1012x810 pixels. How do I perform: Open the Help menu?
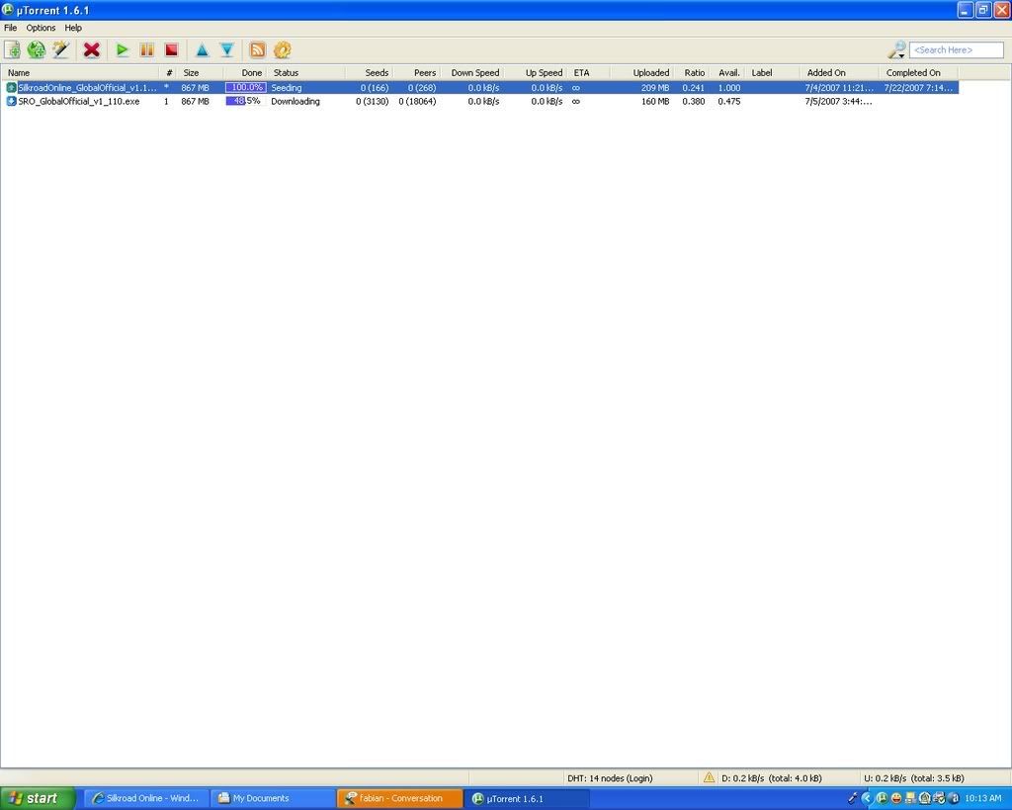point(73,28)
